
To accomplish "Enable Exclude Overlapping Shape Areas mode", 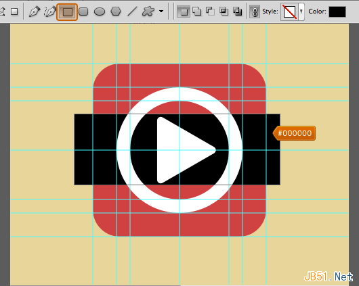I will [x=238, y=11].
